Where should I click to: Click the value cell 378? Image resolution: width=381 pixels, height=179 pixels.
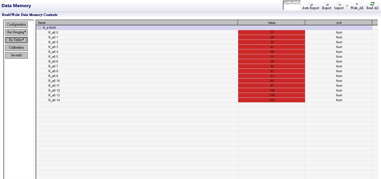tap(272, 100)
